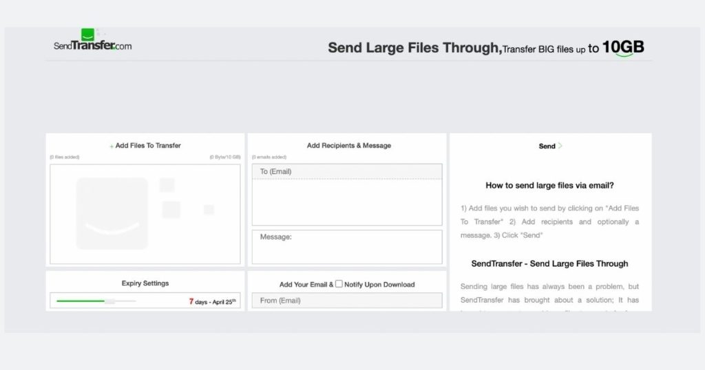Click the green filled part of the expiry slider
This screenshot has width=705, height=370.
coord(80,301)
